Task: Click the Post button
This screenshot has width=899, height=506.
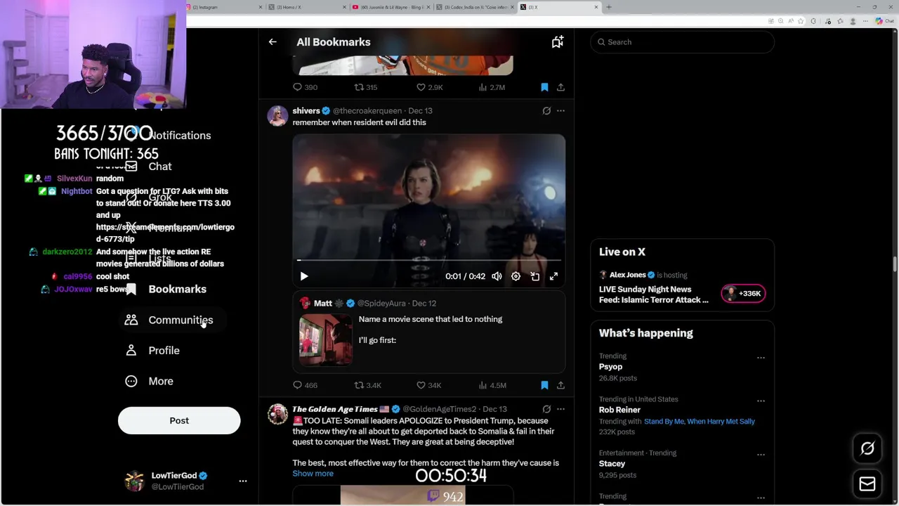Action: pyautogui.click(x=179, y=420)
